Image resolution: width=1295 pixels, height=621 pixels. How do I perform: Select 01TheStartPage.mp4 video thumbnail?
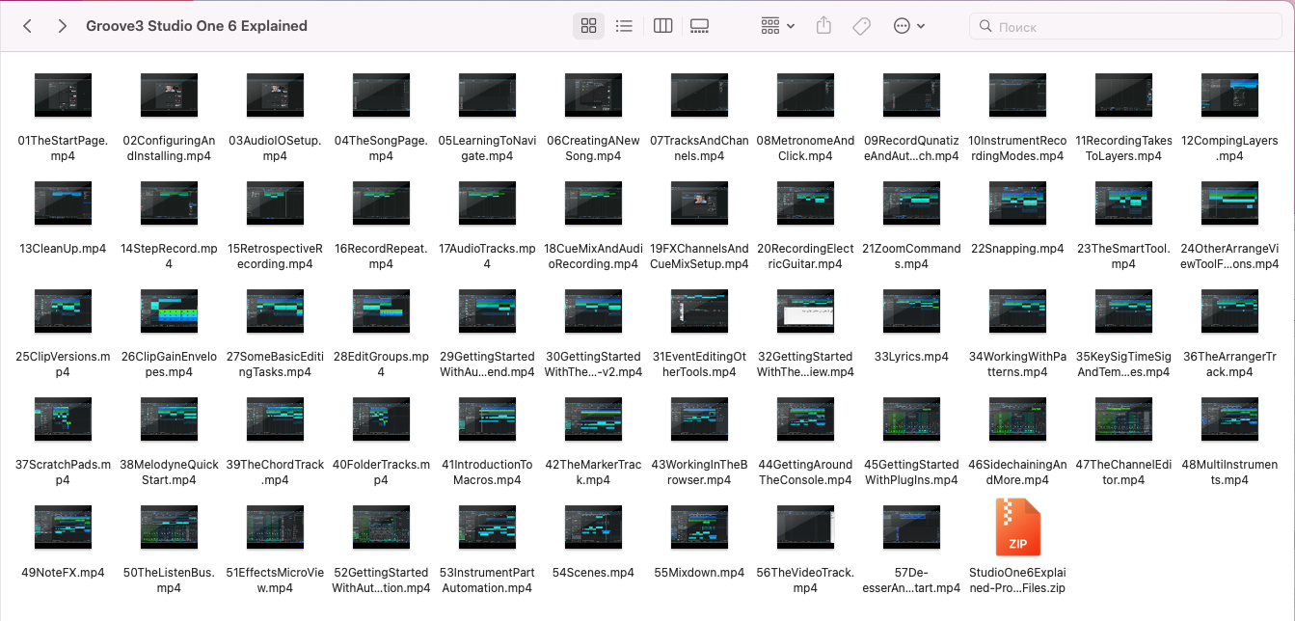pos(63,96)
